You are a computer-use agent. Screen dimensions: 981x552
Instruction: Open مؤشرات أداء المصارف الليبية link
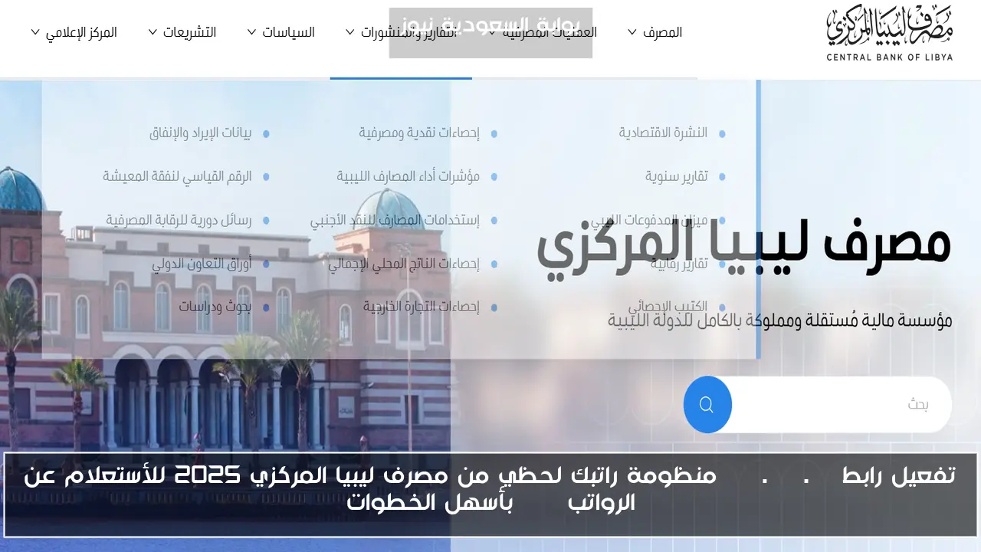tap(408, 176)
